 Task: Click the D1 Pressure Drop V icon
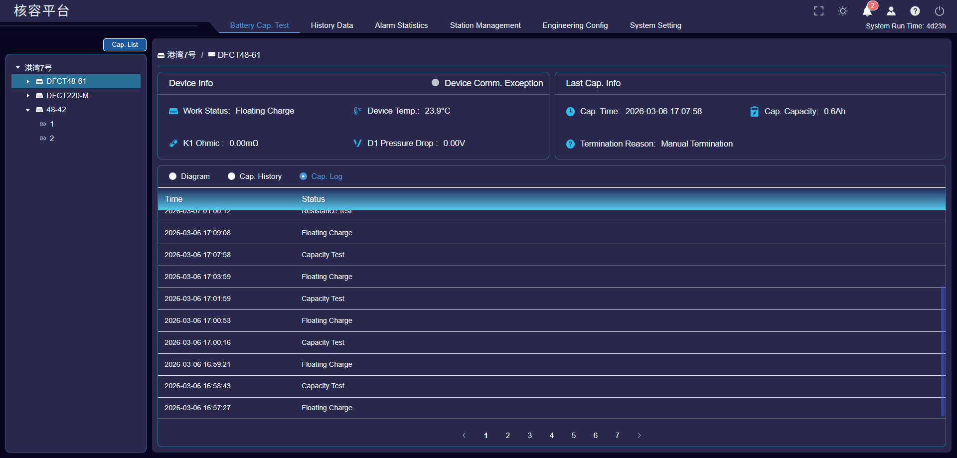pyautogui.click(x=357, y=144)
